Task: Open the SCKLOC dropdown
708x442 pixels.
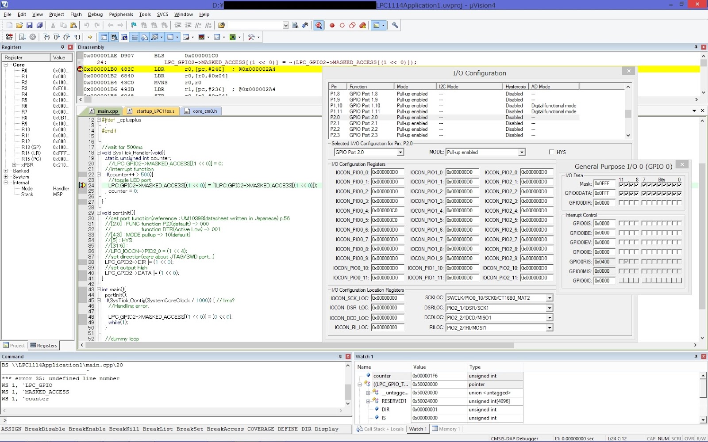Action: coord(549,298)
